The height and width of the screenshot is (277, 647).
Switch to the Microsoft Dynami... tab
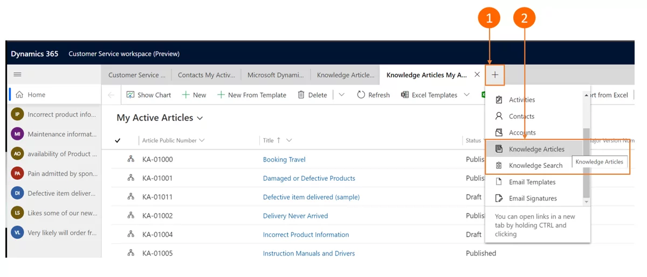276,75
